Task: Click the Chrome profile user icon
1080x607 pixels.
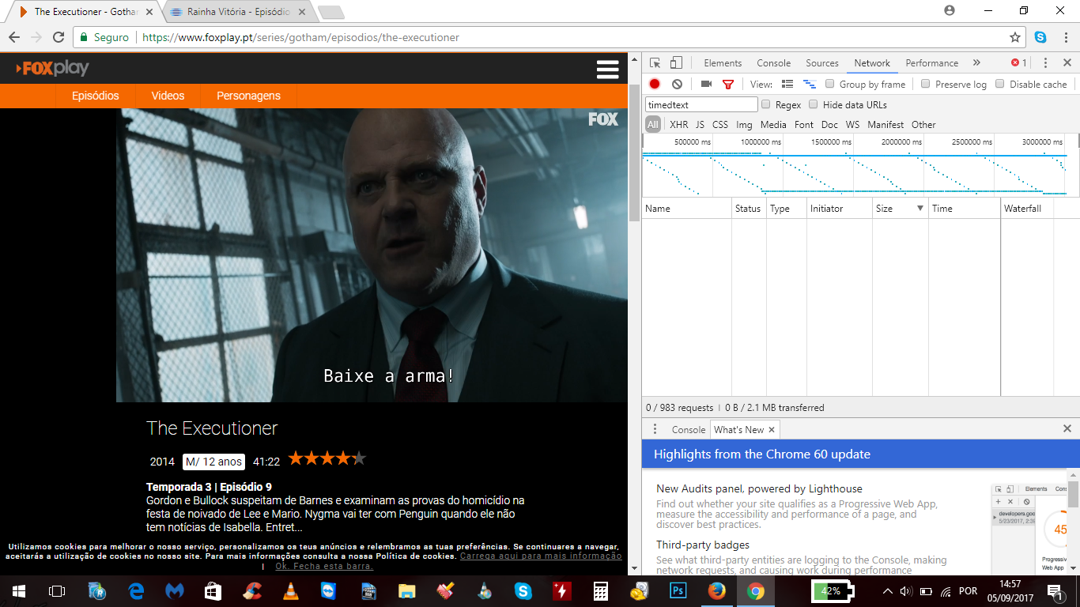Action: coord(950,10)
